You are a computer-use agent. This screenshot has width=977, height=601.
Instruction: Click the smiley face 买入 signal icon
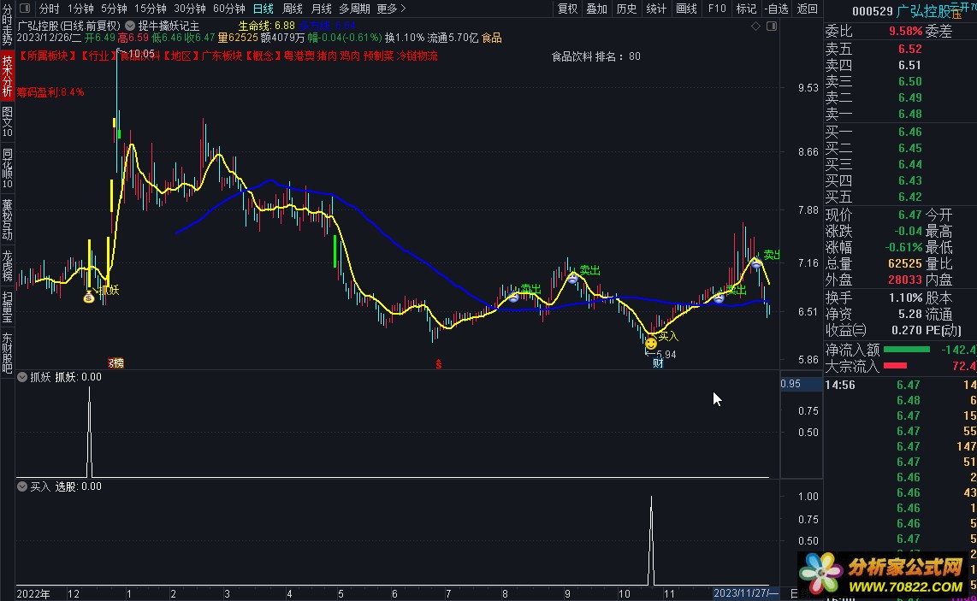[x=650, y=343]
